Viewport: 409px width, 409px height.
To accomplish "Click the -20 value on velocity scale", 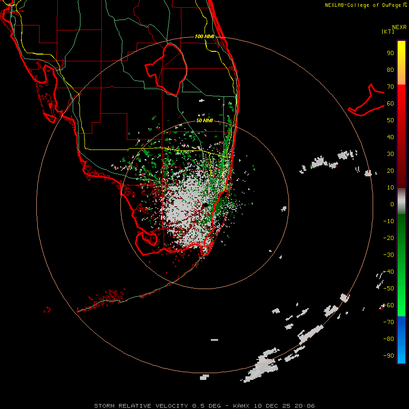I will point(389,238).
